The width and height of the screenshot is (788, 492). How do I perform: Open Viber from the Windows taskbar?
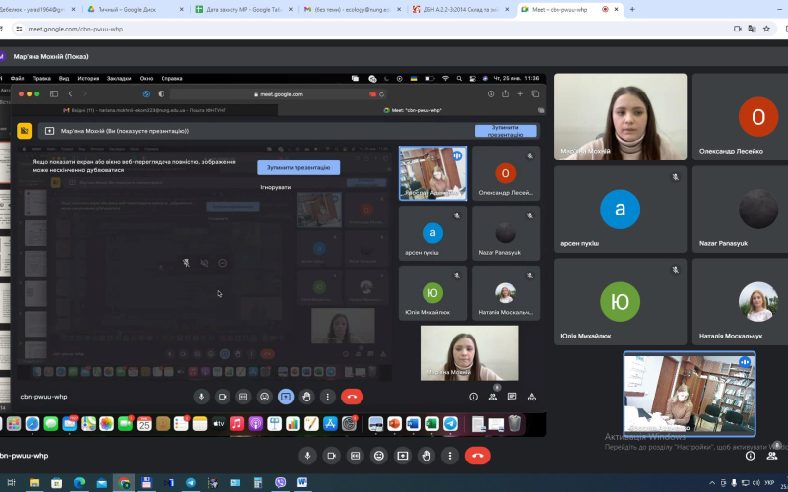click(x=281, y=483)
